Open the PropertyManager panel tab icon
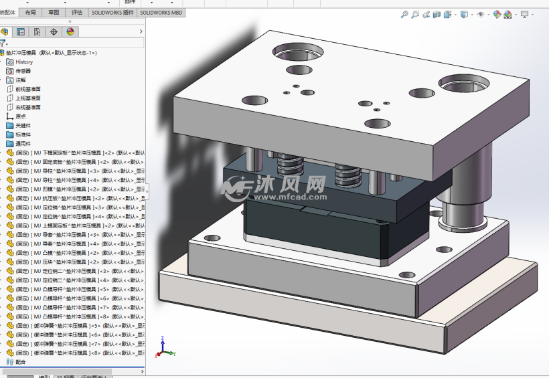 [x=21, y=31]
